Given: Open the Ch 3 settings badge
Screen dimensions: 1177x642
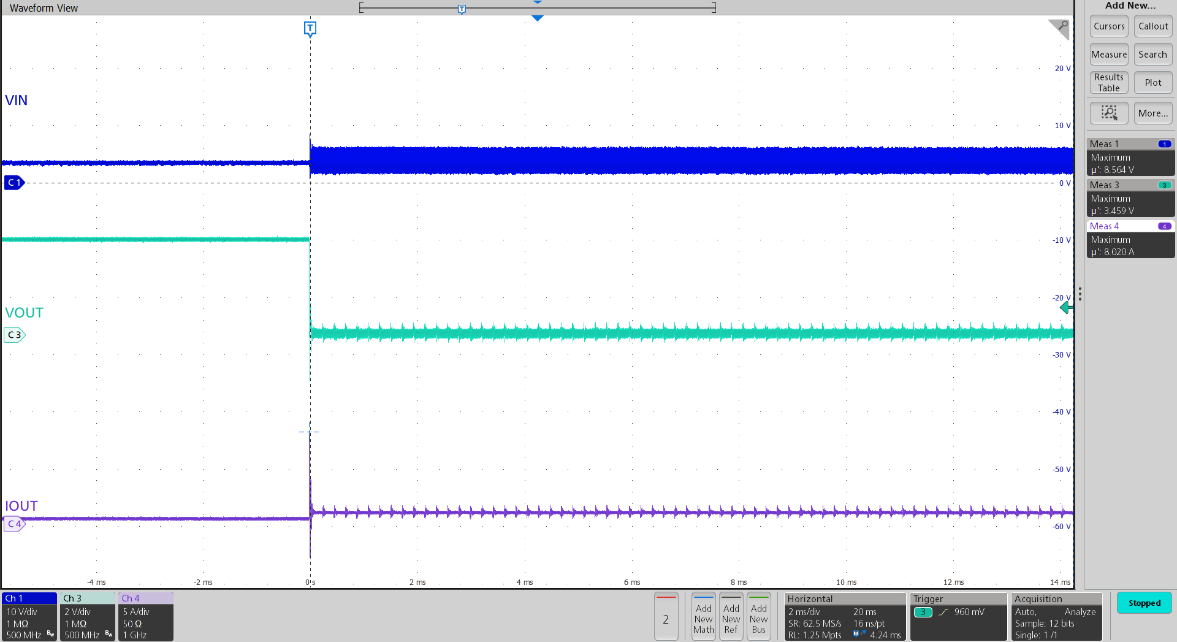Looking at the screenshot, I should (x=88, y=616).
